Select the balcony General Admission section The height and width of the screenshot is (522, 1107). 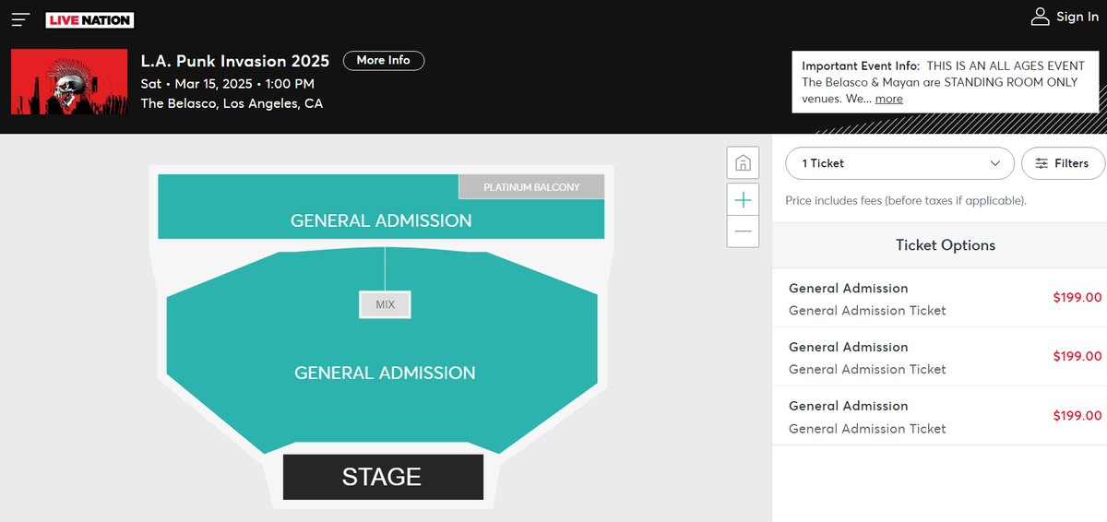380,219
